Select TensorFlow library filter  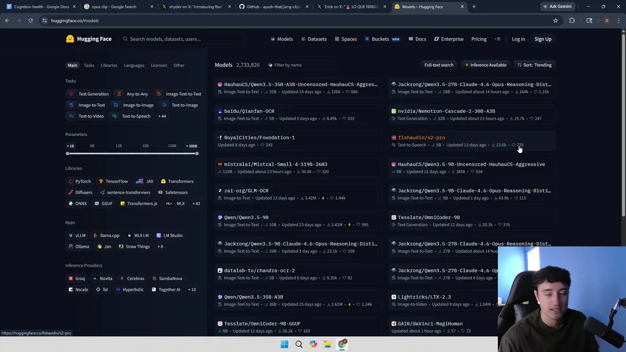[113, 181]
